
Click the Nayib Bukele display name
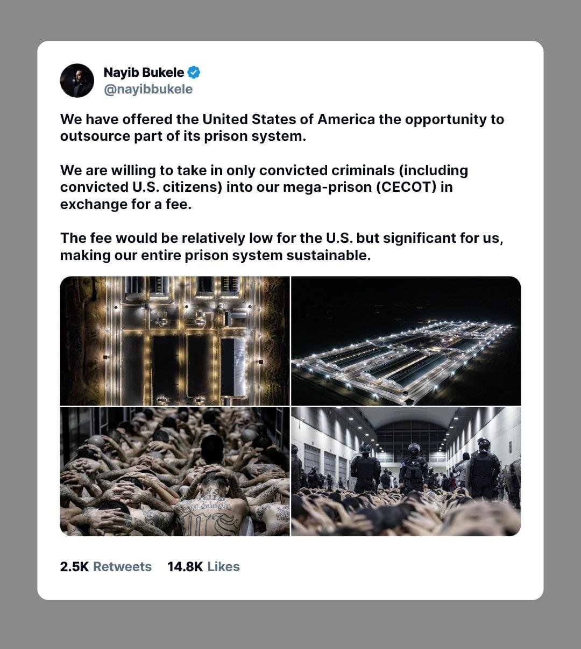point(144,73)
